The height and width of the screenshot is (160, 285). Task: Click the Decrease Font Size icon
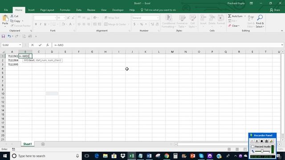click(73, 18)
